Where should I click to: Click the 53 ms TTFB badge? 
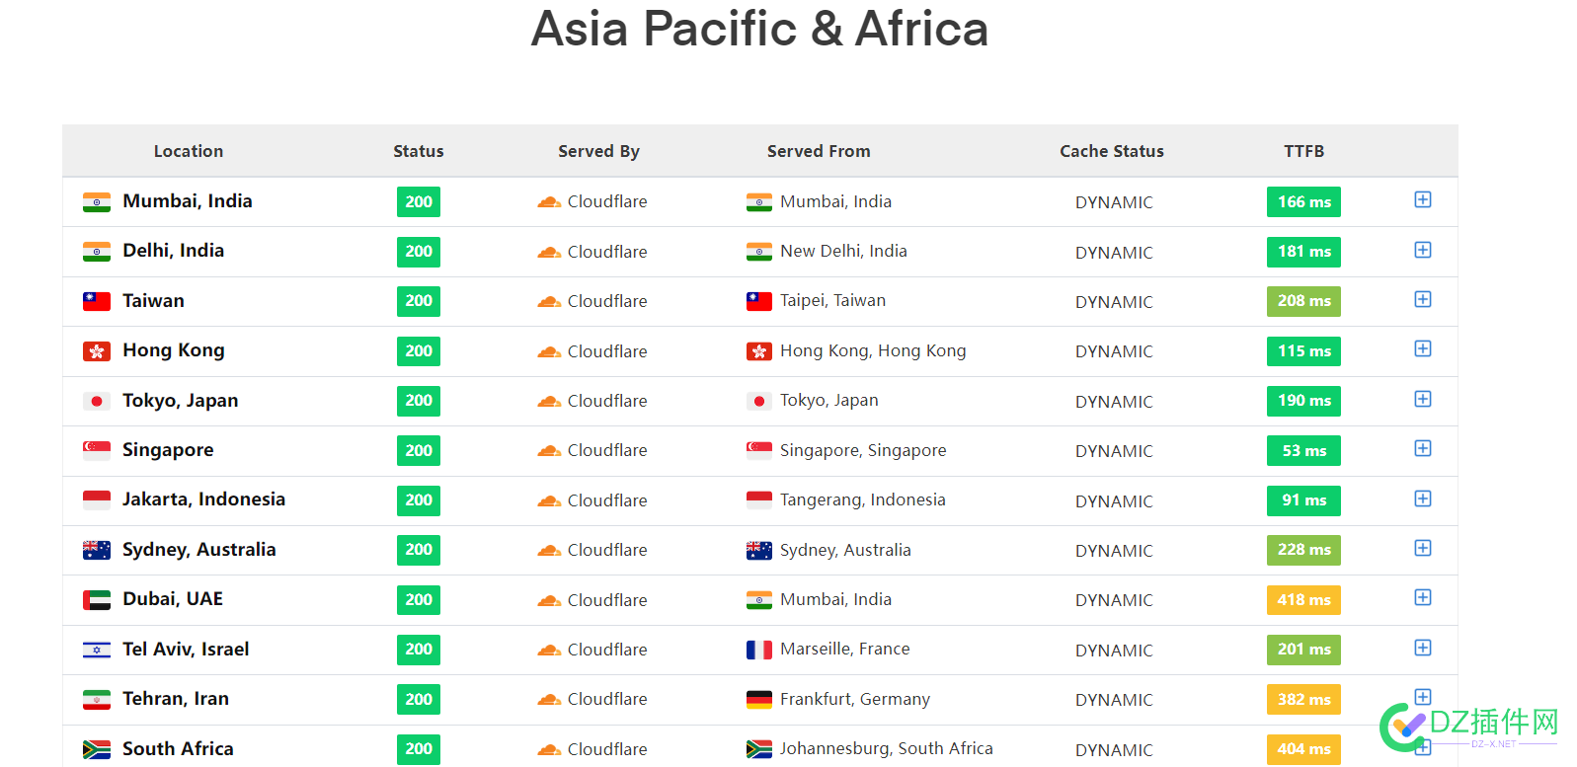click(1303, 450)
